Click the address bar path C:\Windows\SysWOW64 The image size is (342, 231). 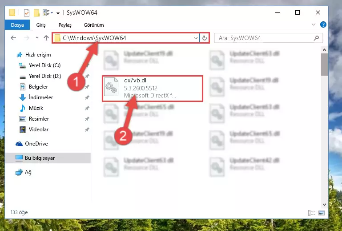[94, 38]
